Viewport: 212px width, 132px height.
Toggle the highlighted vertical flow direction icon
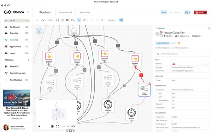tap(79, 20)
